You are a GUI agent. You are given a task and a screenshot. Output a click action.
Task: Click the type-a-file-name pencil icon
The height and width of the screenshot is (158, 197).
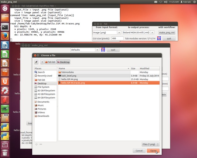pos(36,62)
